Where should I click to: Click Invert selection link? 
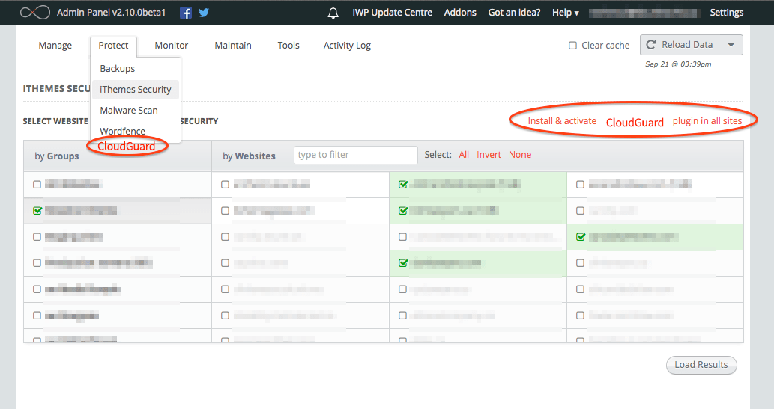pyautogui.click(x=489, y=155)
